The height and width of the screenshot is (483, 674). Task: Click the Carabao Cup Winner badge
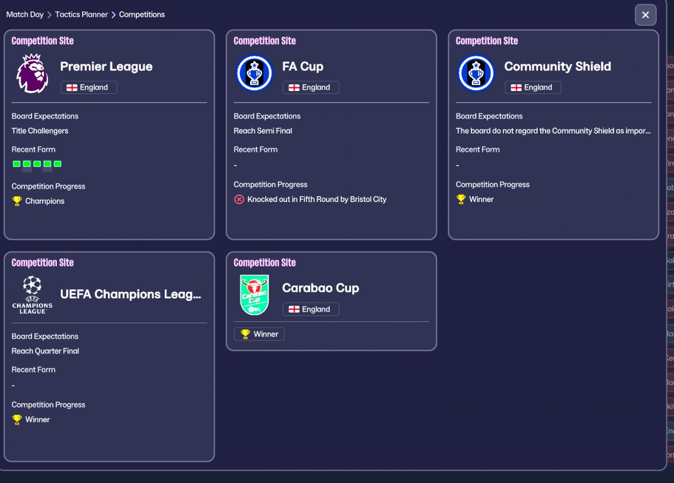[x=259, y=334]
